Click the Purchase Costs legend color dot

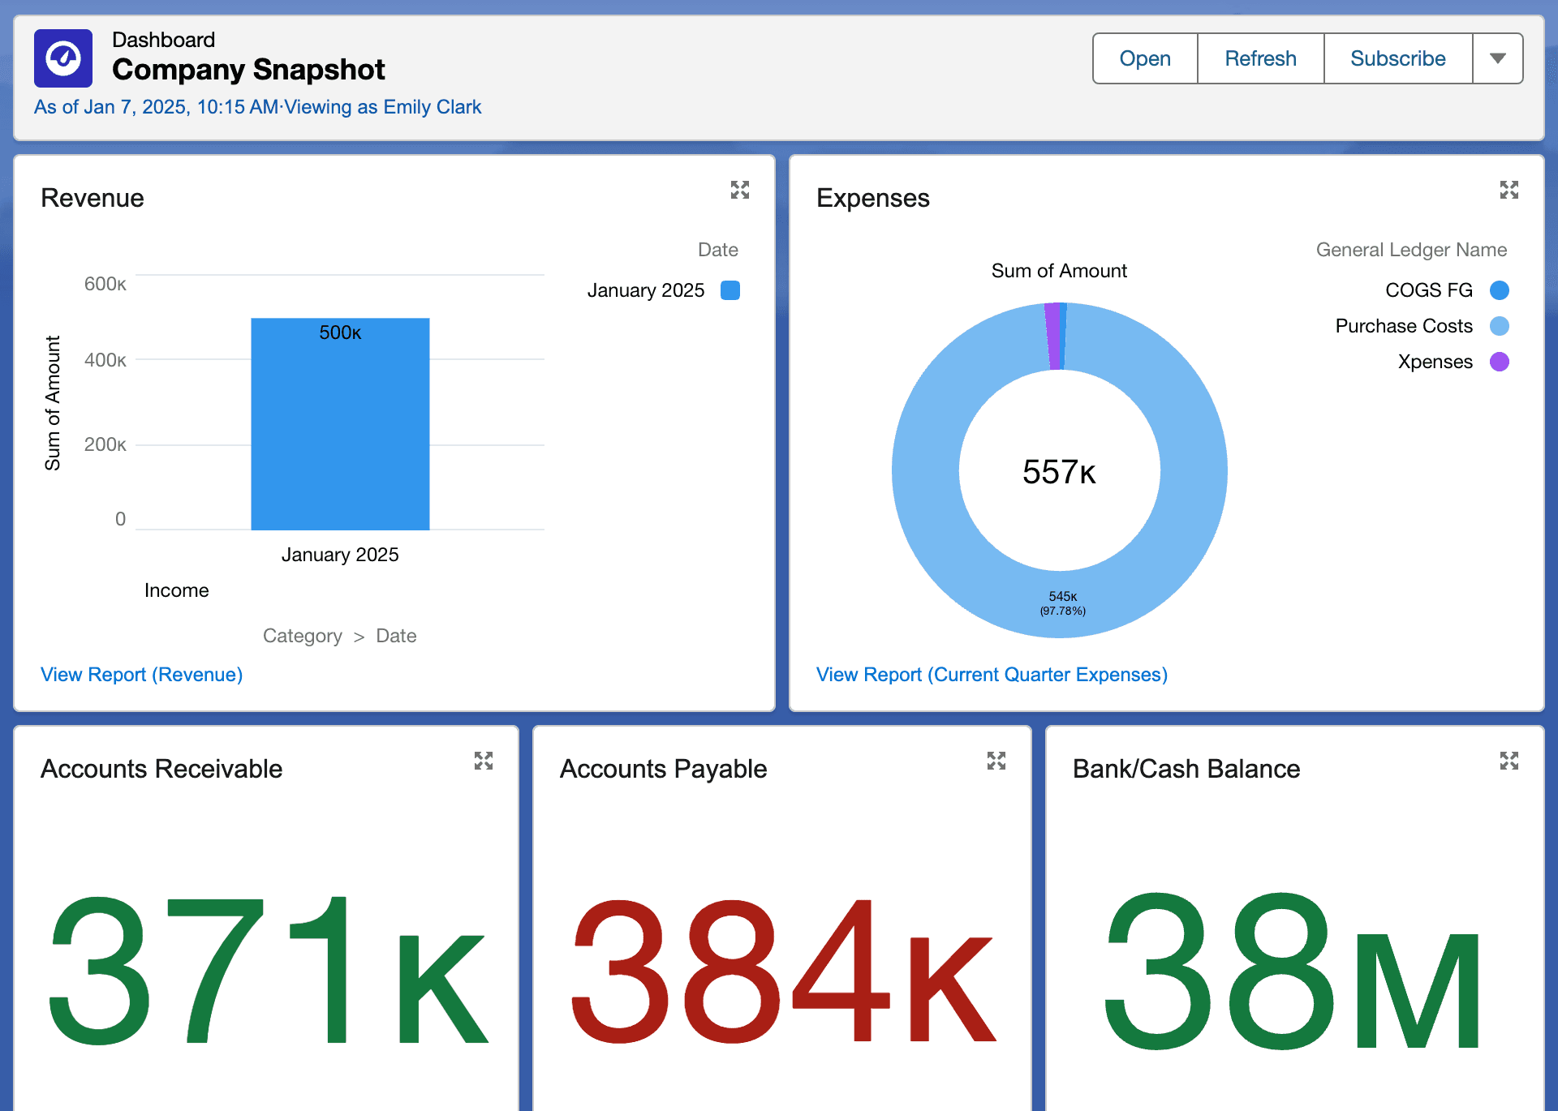pyautogui.click(x=1500, y=326)
